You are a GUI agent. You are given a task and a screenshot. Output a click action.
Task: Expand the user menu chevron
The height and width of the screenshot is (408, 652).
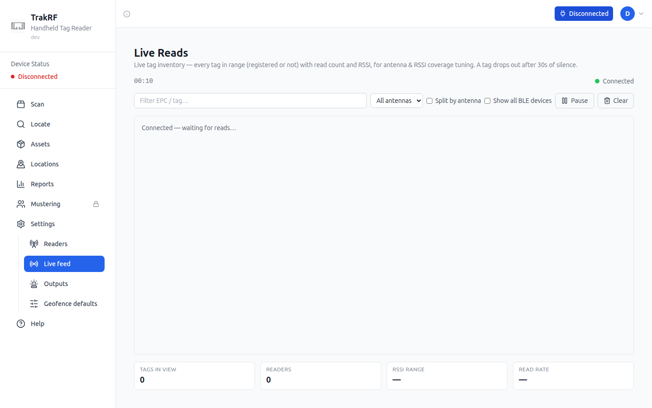click(x=641, y=14)
